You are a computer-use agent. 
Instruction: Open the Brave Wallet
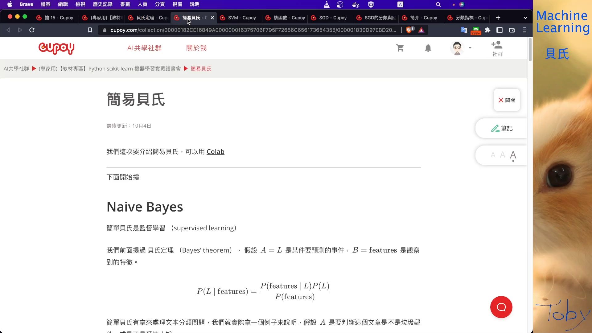pos(512,30)
